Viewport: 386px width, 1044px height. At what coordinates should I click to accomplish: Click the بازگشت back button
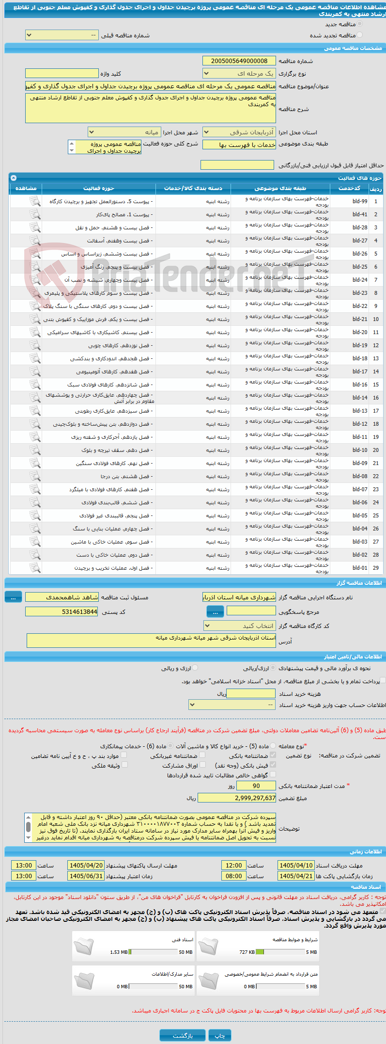183,1035
